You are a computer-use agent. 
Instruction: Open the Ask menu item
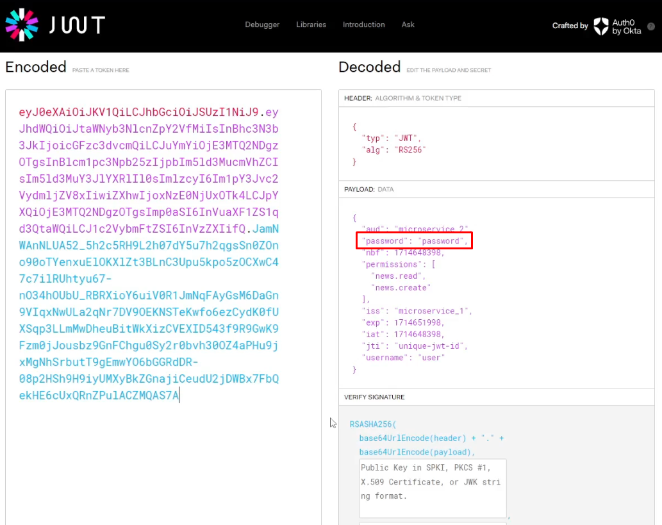[408, 24]
